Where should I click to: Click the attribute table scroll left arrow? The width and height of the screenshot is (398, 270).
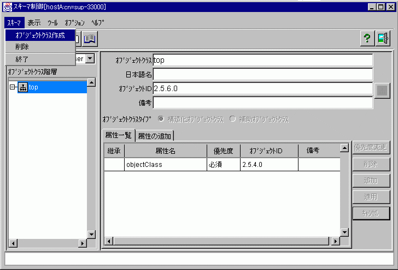click(109, 241)
